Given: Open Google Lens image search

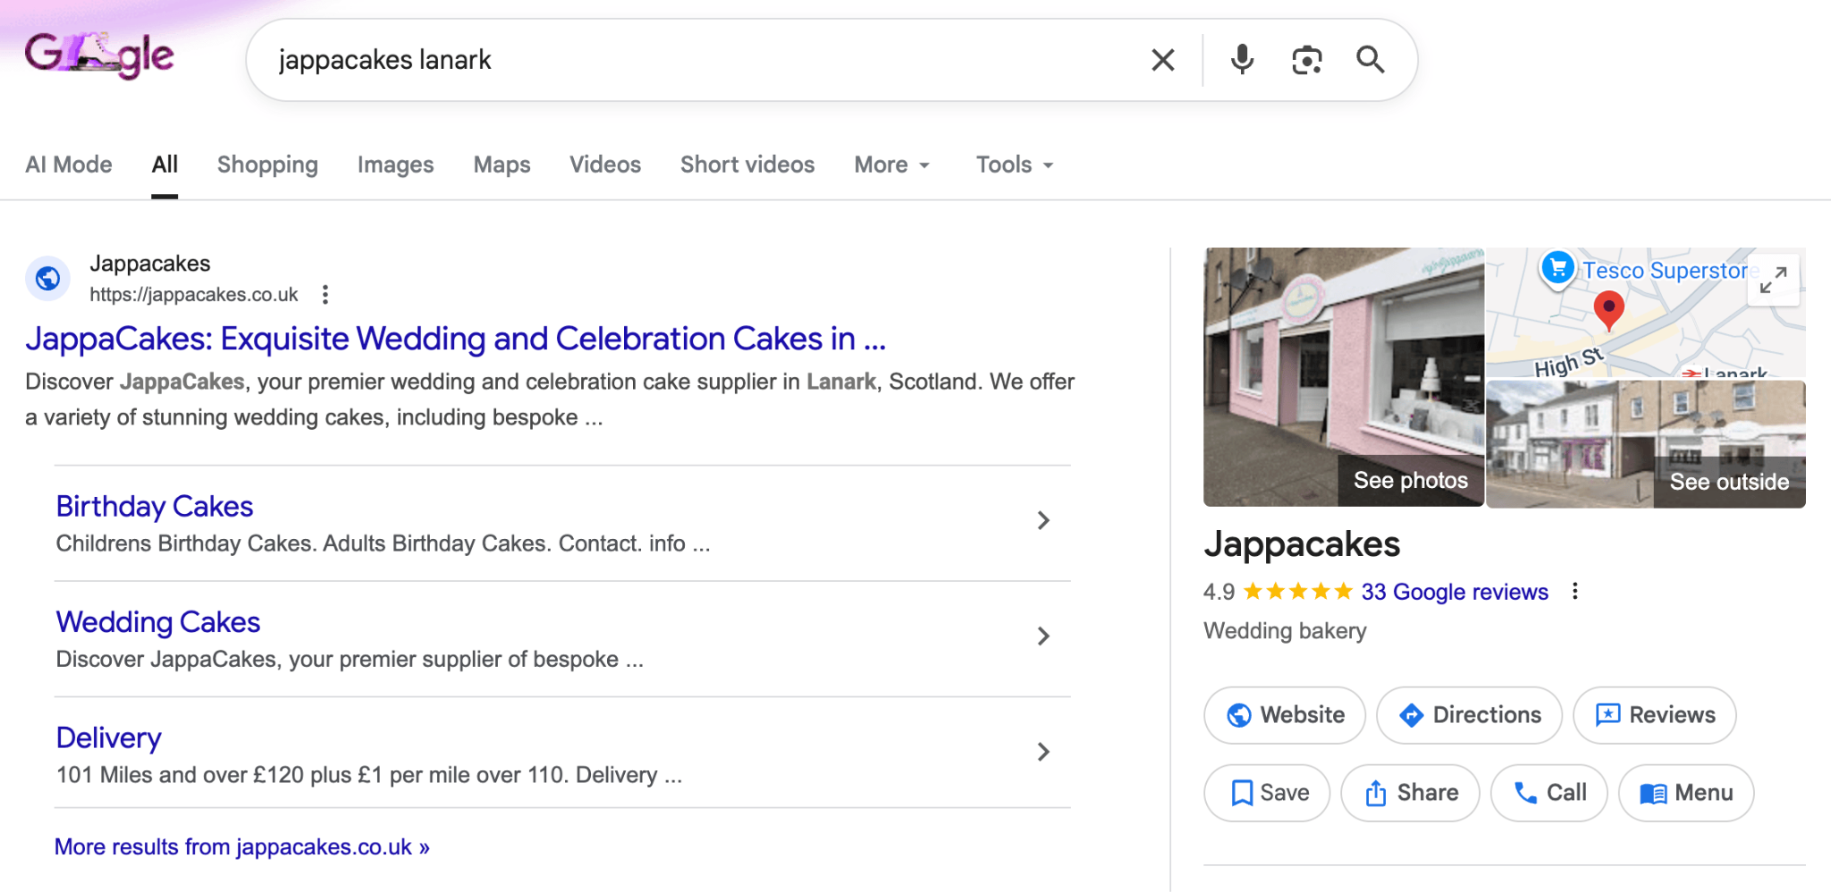Looking at the screenshot, I should (x=1307, y=59).
